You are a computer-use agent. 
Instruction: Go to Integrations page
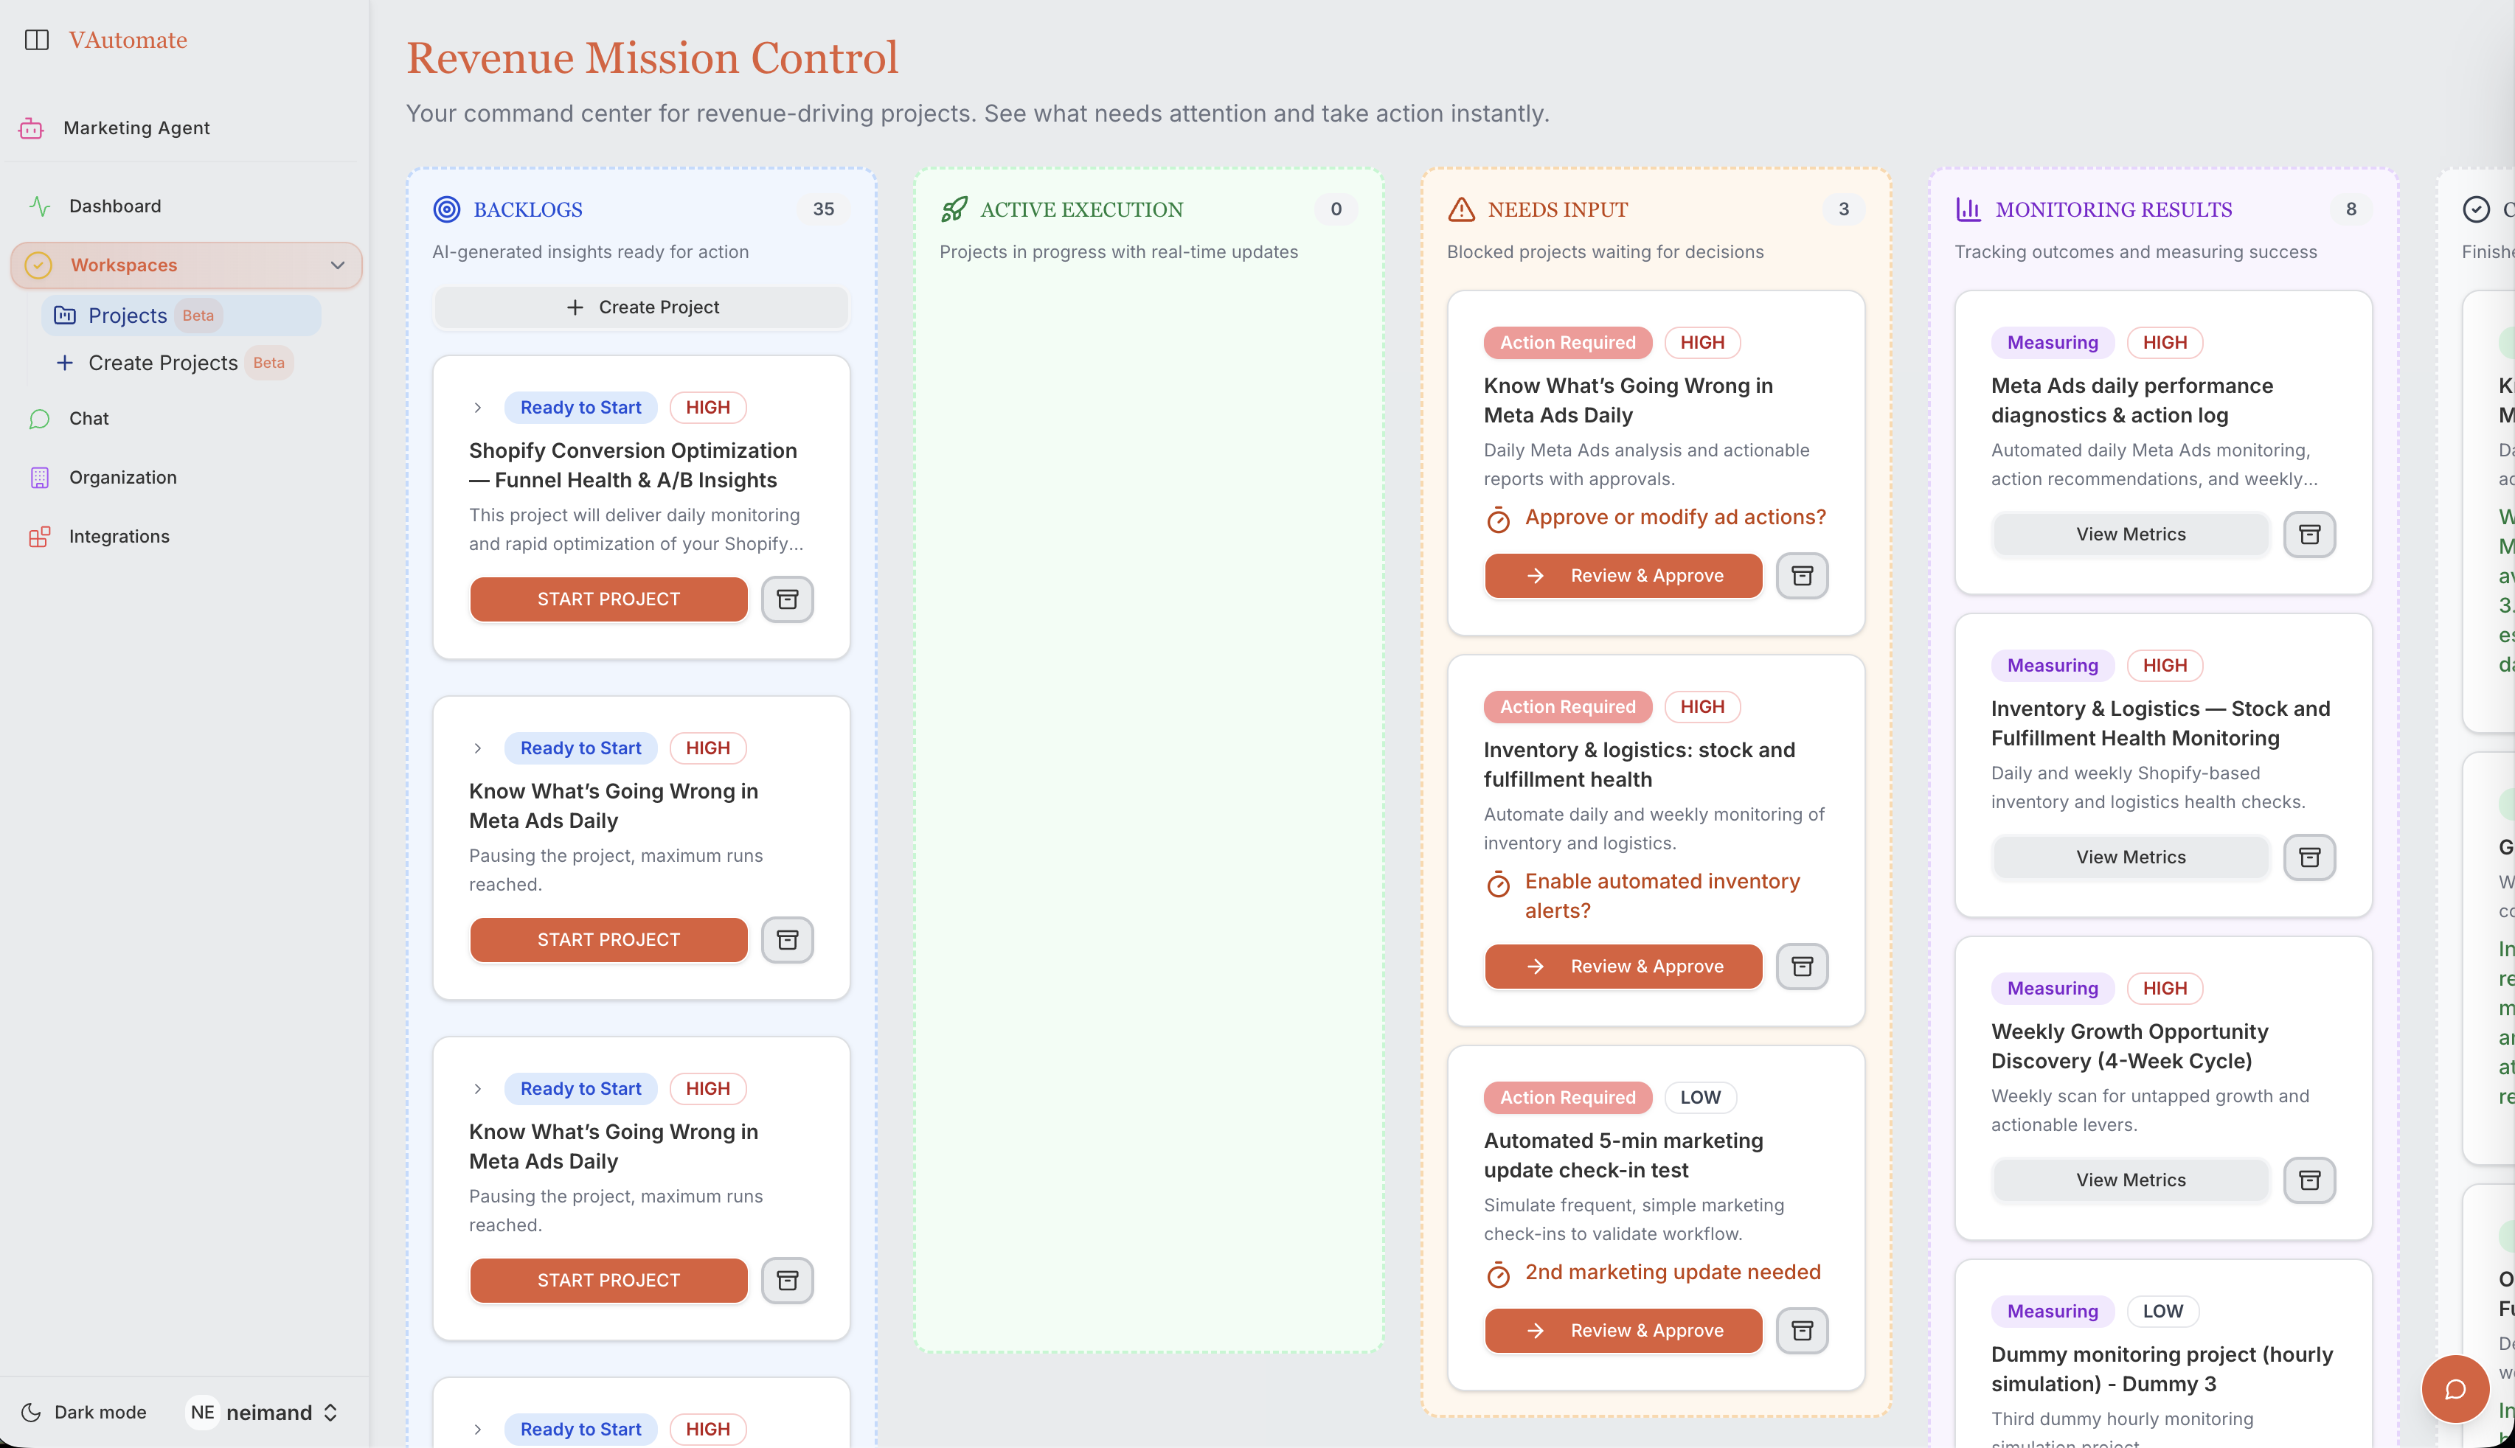click(119, 536)
